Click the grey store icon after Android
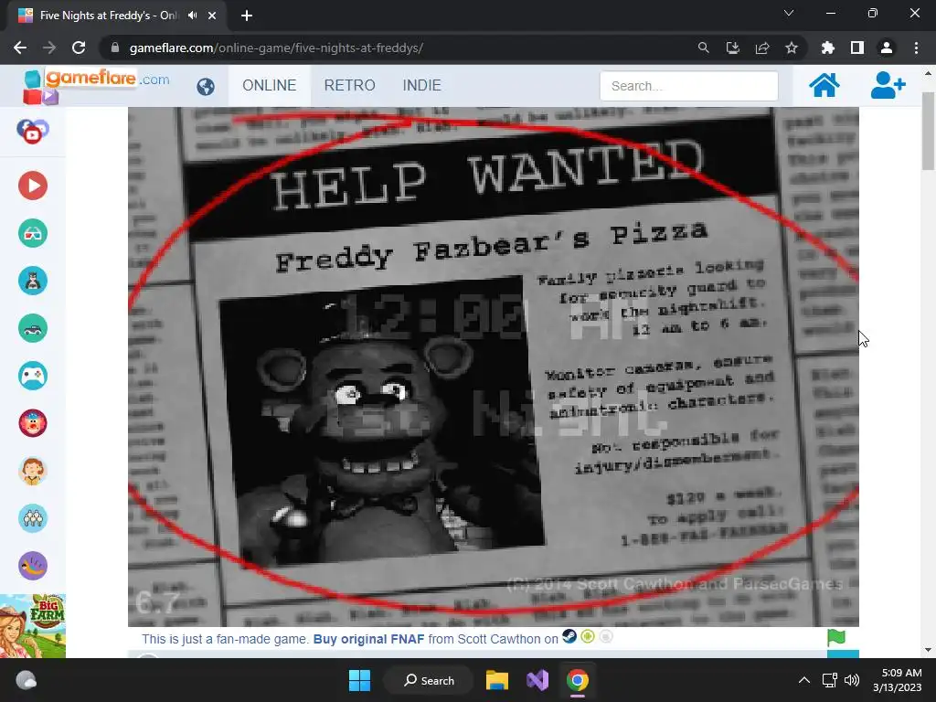The height and width of the screenshot is (702, 936). (x=606, y=637)
